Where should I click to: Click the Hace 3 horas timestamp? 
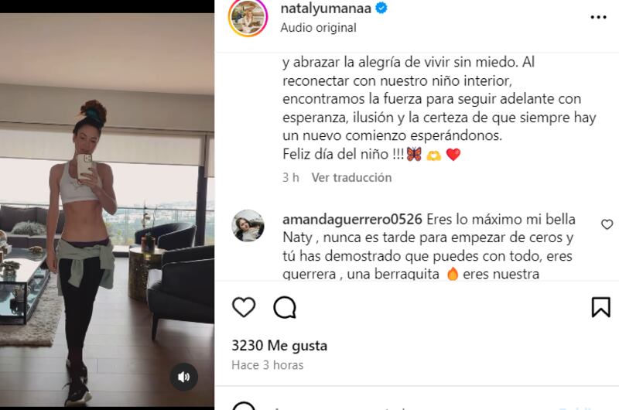(268, 365)
